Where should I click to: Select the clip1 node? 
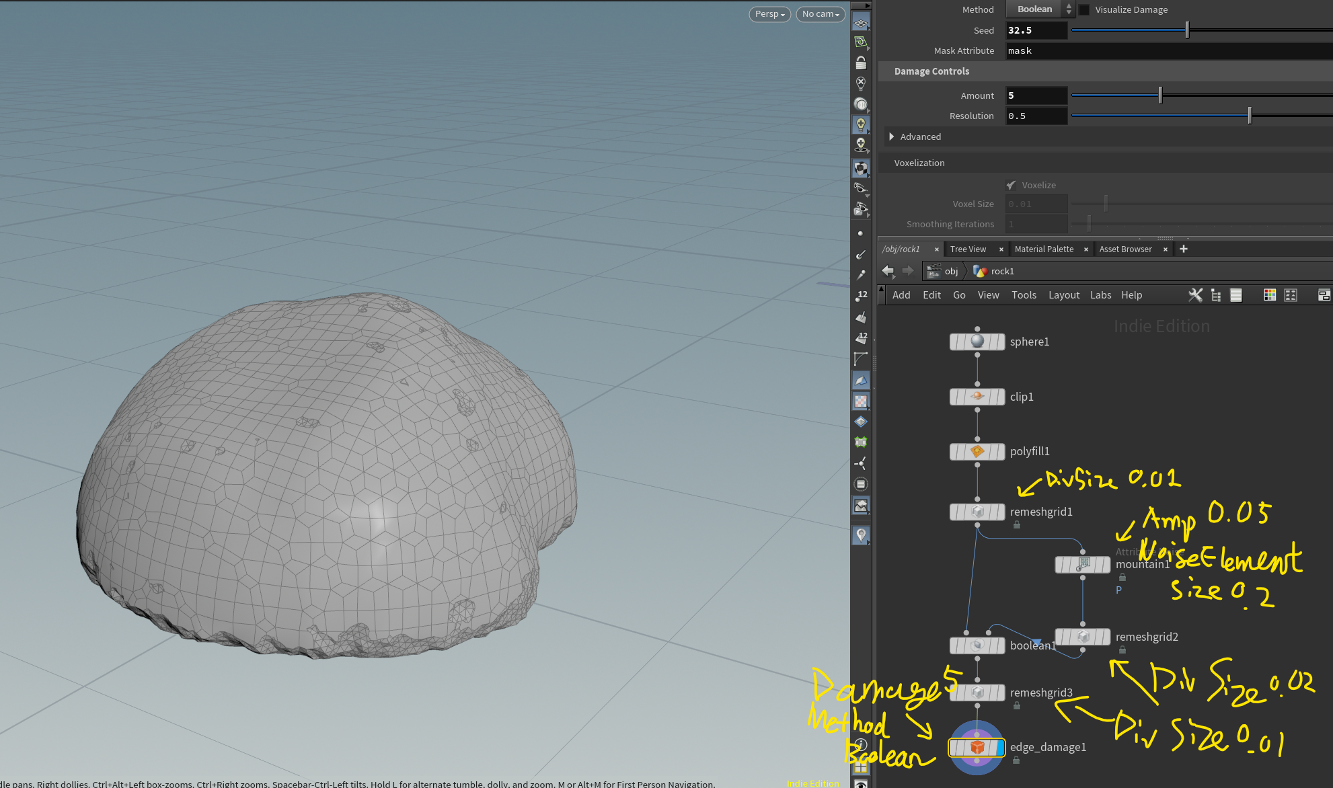pos(977,397)
